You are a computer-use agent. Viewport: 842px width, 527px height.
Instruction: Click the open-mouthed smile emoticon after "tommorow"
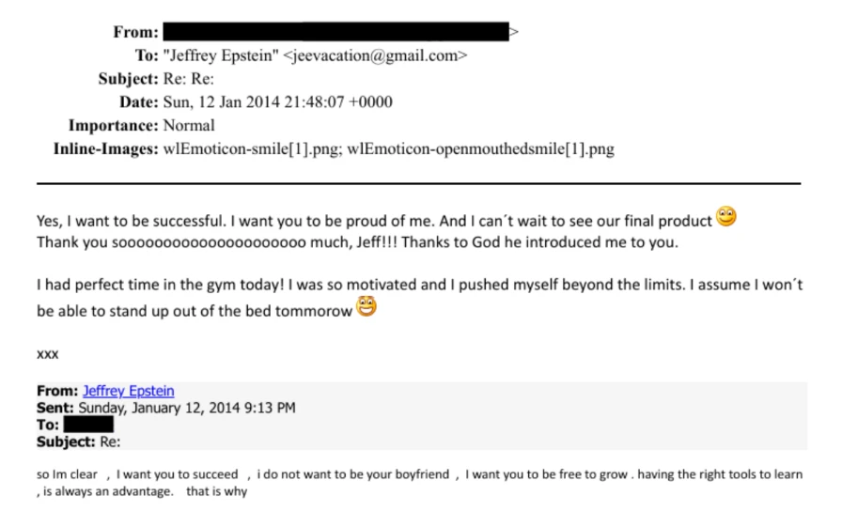[x=366, y=306]
